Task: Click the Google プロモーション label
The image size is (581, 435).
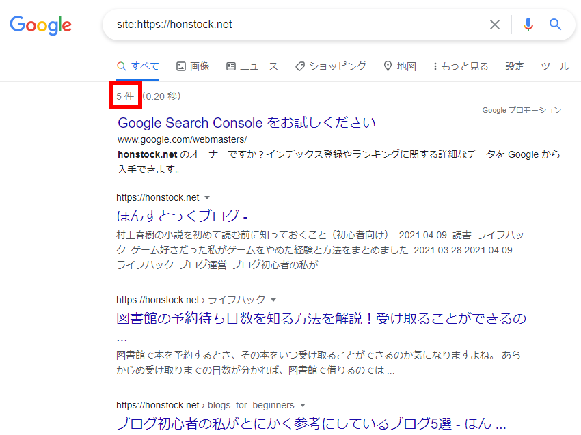Action: [x=522, y=110]
